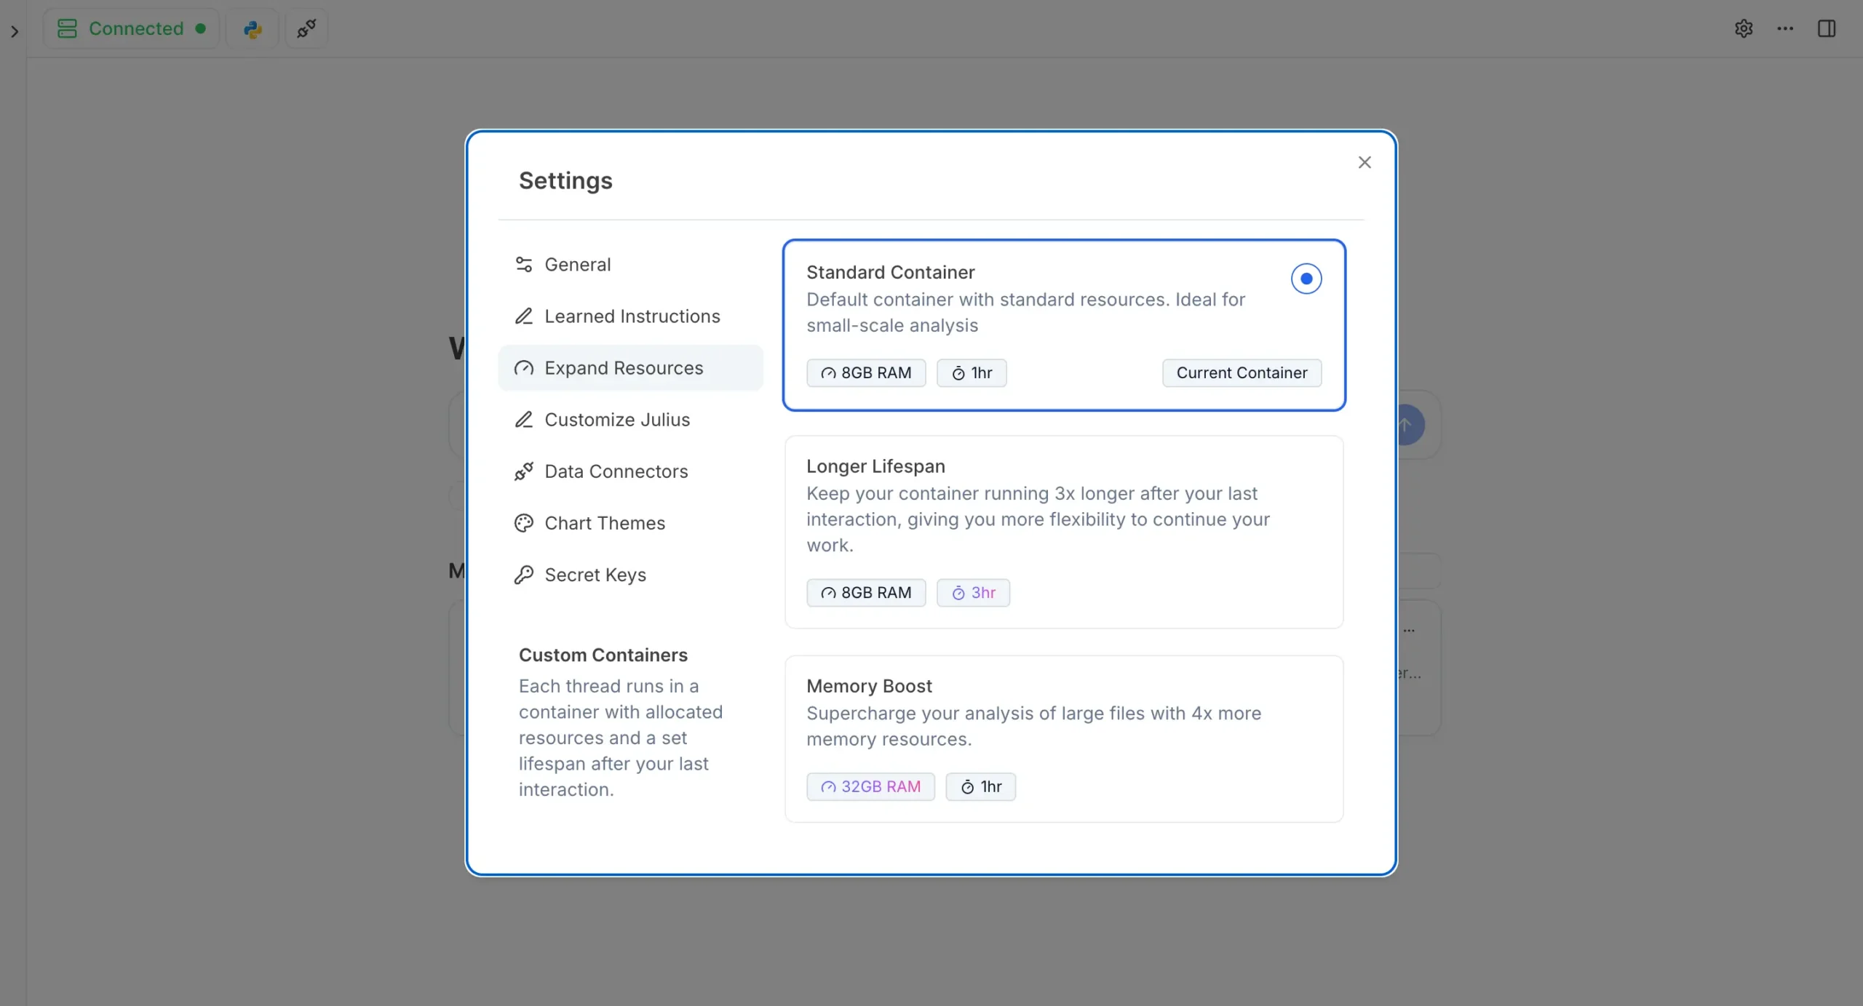The image size is (1863, 1006).
Task: Click the 32GB RAM badge
Action: coord(870,787)
